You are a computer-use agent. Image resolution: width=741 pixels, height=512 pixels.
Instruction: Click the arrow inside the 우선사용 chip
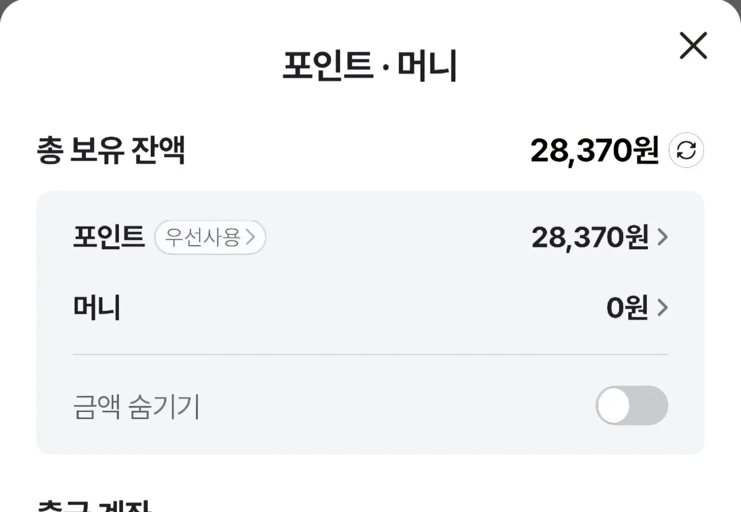(x=250, y=237)
